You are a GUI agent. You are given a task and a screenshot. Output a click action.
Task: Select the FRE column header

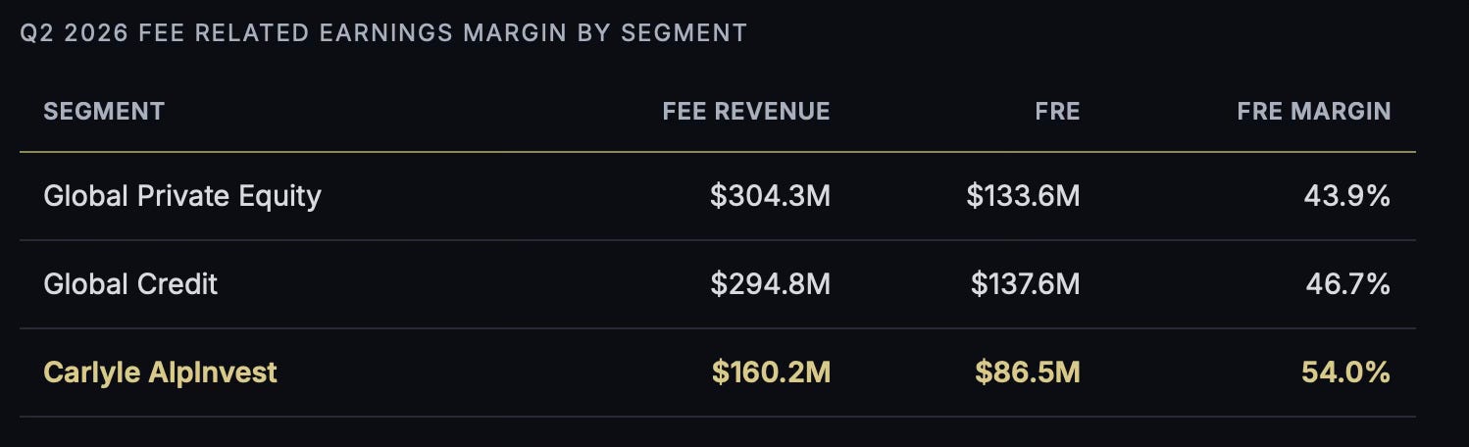[1057, 112]
